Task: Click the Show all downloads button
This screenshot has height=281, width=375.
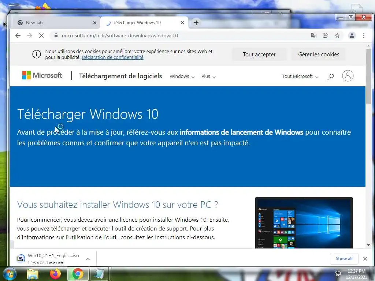Action: click(344, 259)
